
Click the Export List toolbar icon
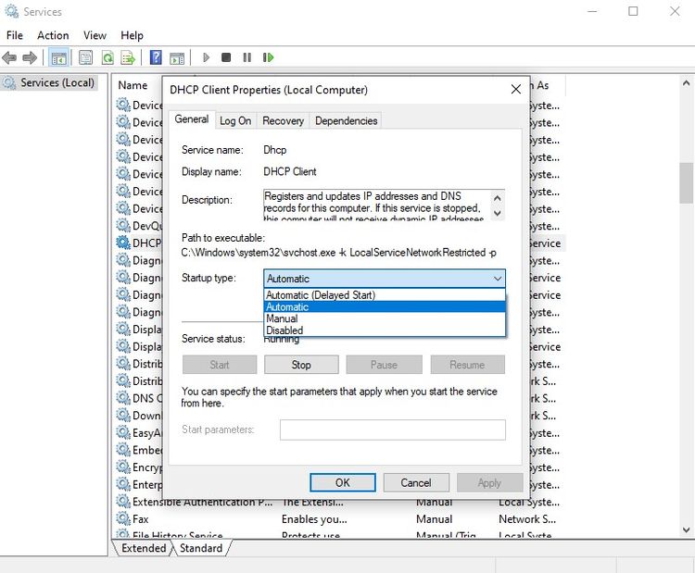click(128, 57)
